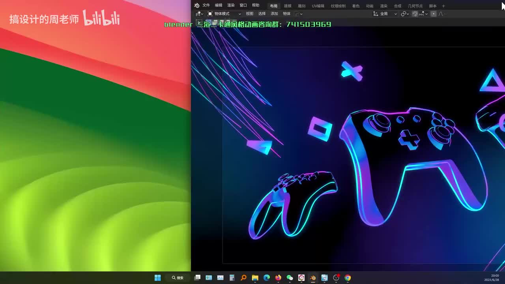Open the orange magnifier search app in taskbar
The width and height of the screenshot is (505, 284).
[243, 278]
